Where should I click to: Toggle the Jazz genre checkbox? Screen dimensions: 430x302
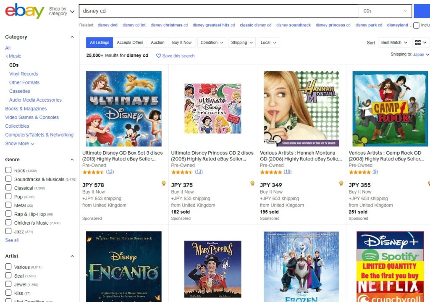coord(8,231)
